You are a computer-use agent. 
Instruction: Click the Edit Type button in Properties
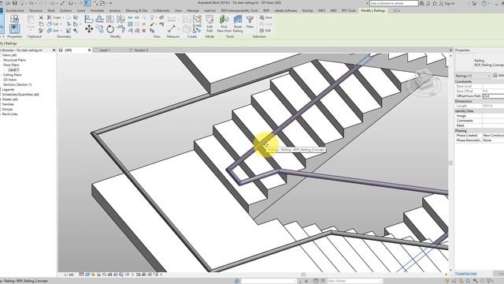498,76
